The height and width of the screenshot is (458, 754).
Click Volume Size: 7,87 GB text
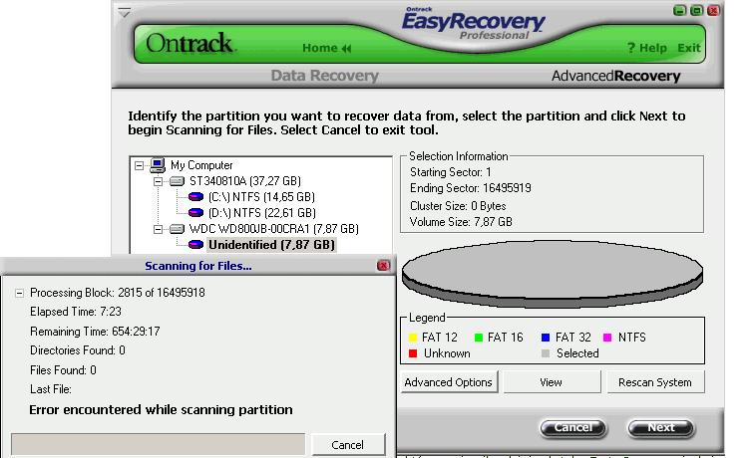click(x=461, y=222)
